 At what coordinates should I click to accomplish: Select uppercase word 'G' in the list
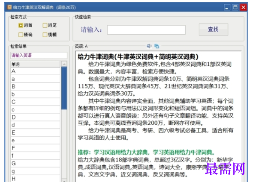(x=35, y=163)
